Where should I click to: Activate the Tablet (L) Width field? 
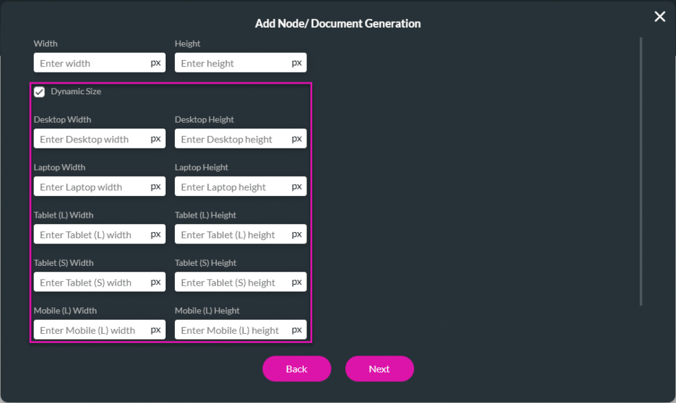pos(91,235)
